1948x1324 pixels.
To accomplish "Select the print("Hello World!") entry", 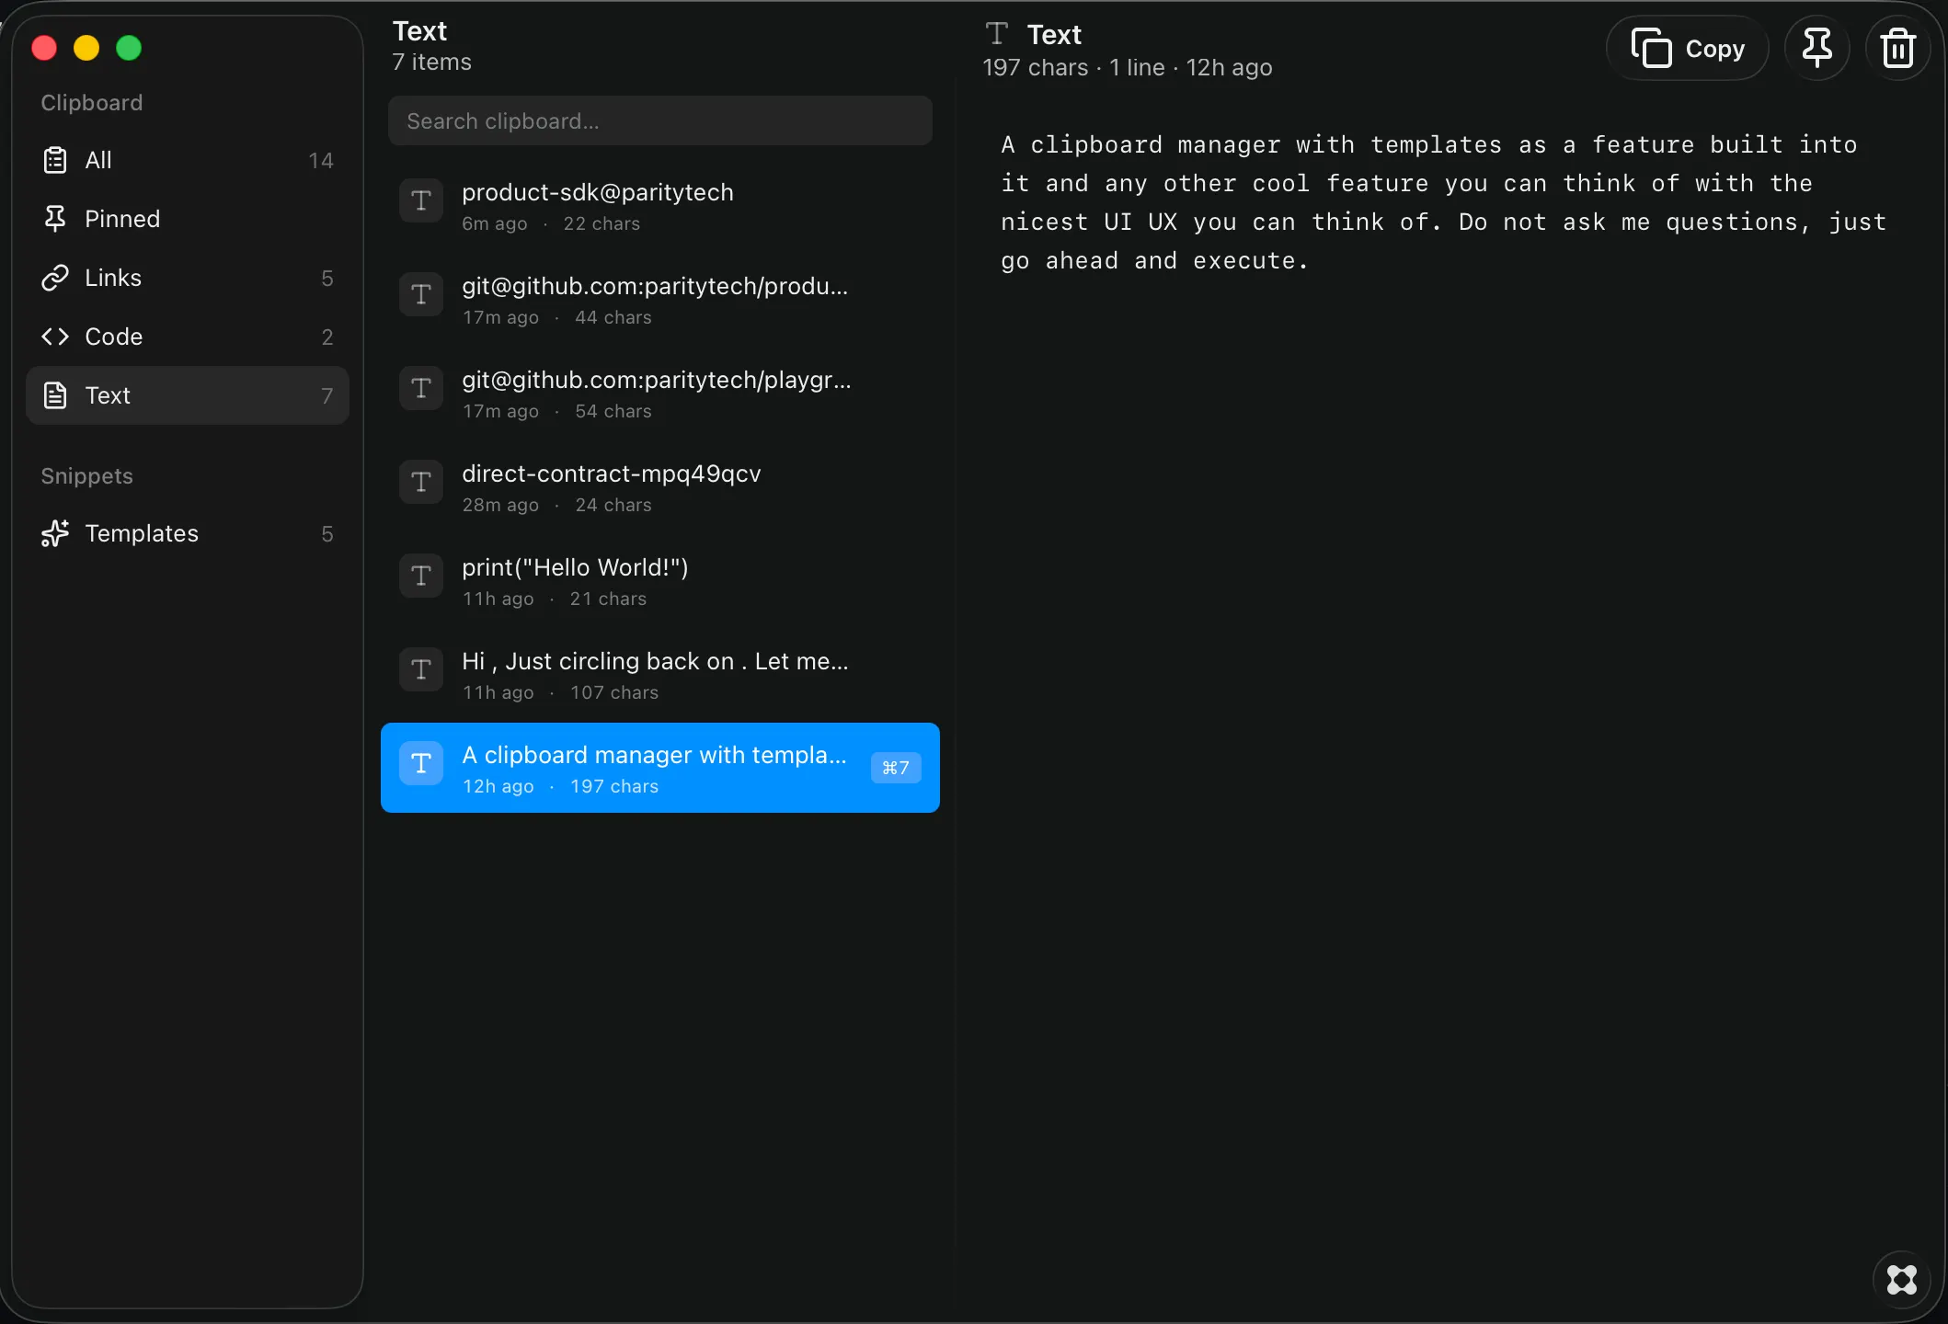I will point(660,582).
